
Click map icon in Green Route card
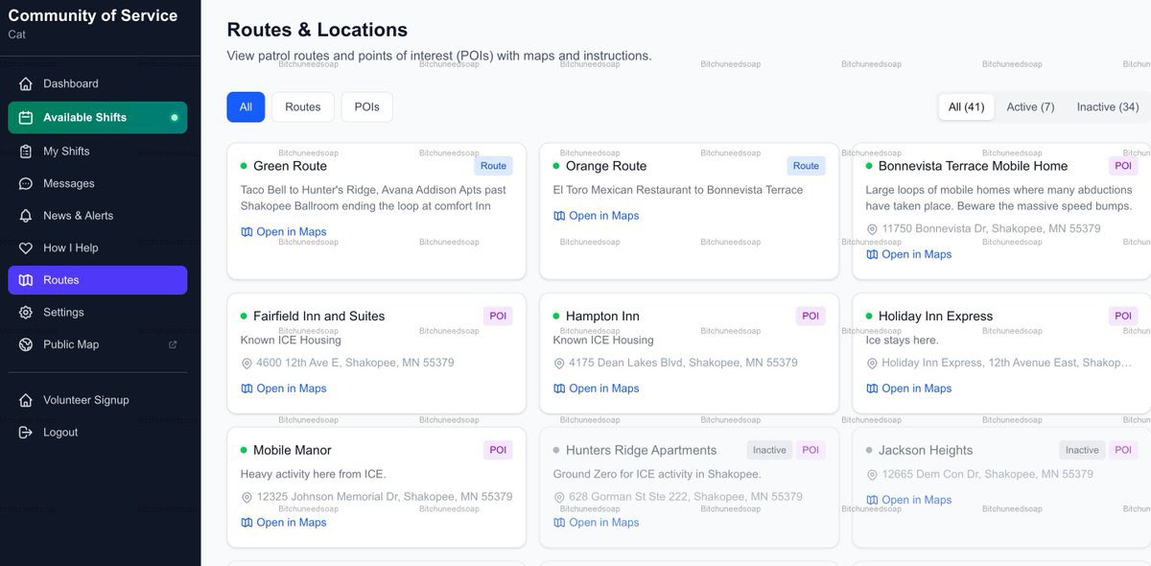(247, 232)
